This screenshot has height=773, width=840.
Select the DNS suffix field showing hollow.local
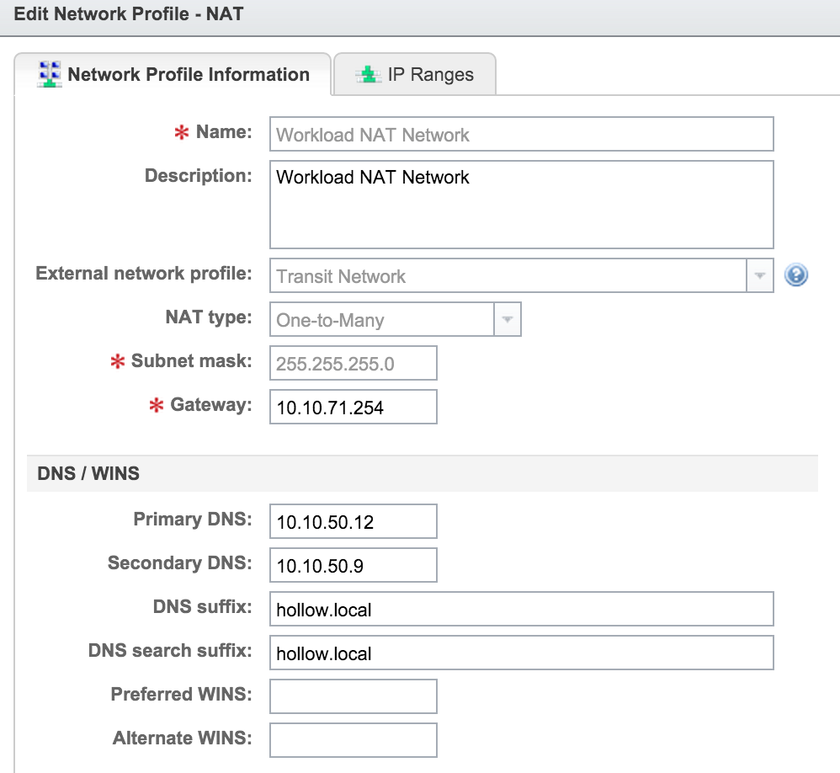[522, 609]
